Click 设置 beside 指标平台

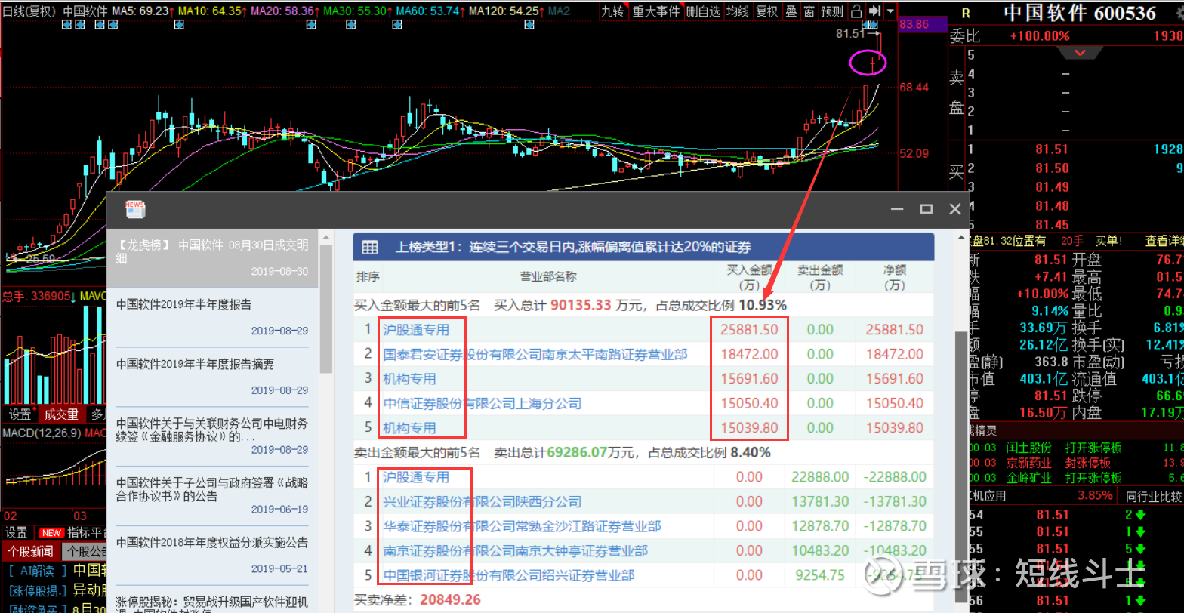17,533
